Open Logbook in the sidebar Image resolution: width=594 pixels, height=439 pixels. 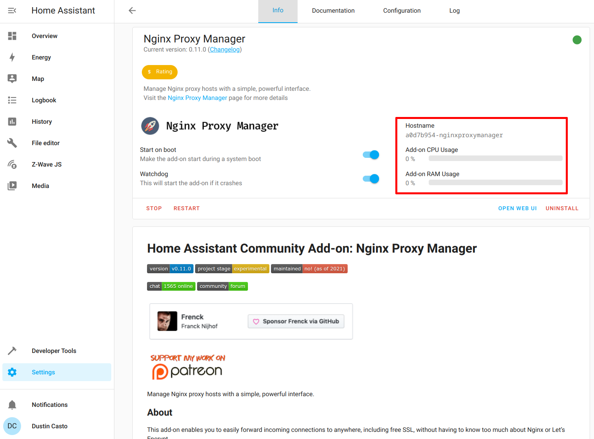coord(57,100)
